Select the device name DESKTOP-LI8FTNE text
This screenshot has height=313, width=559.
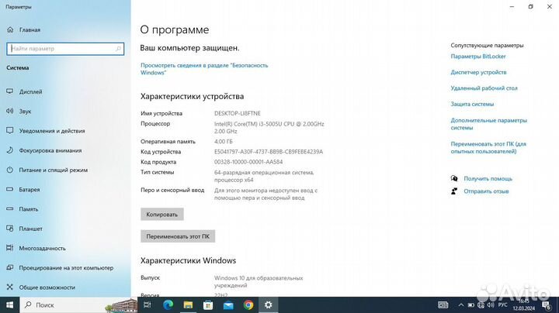pyautogui.click(x=238, y=113)
